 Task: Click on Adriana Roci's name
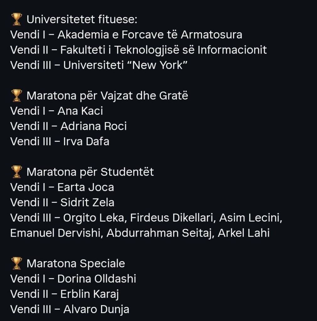click(93, 126)
